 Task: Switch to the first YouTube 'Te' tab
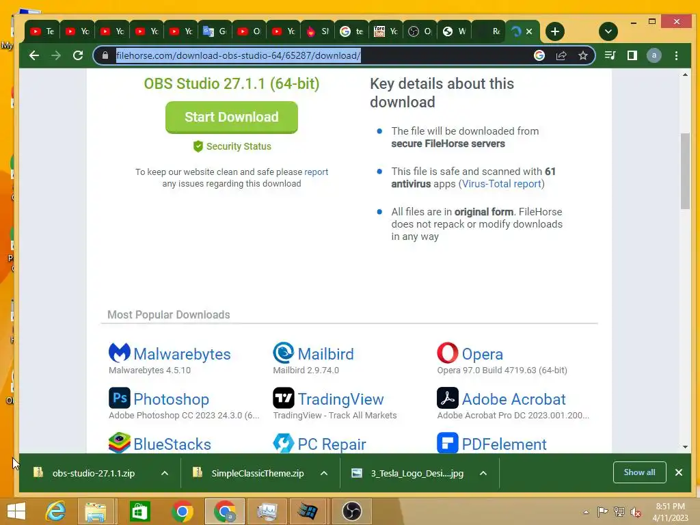(42, 31)
